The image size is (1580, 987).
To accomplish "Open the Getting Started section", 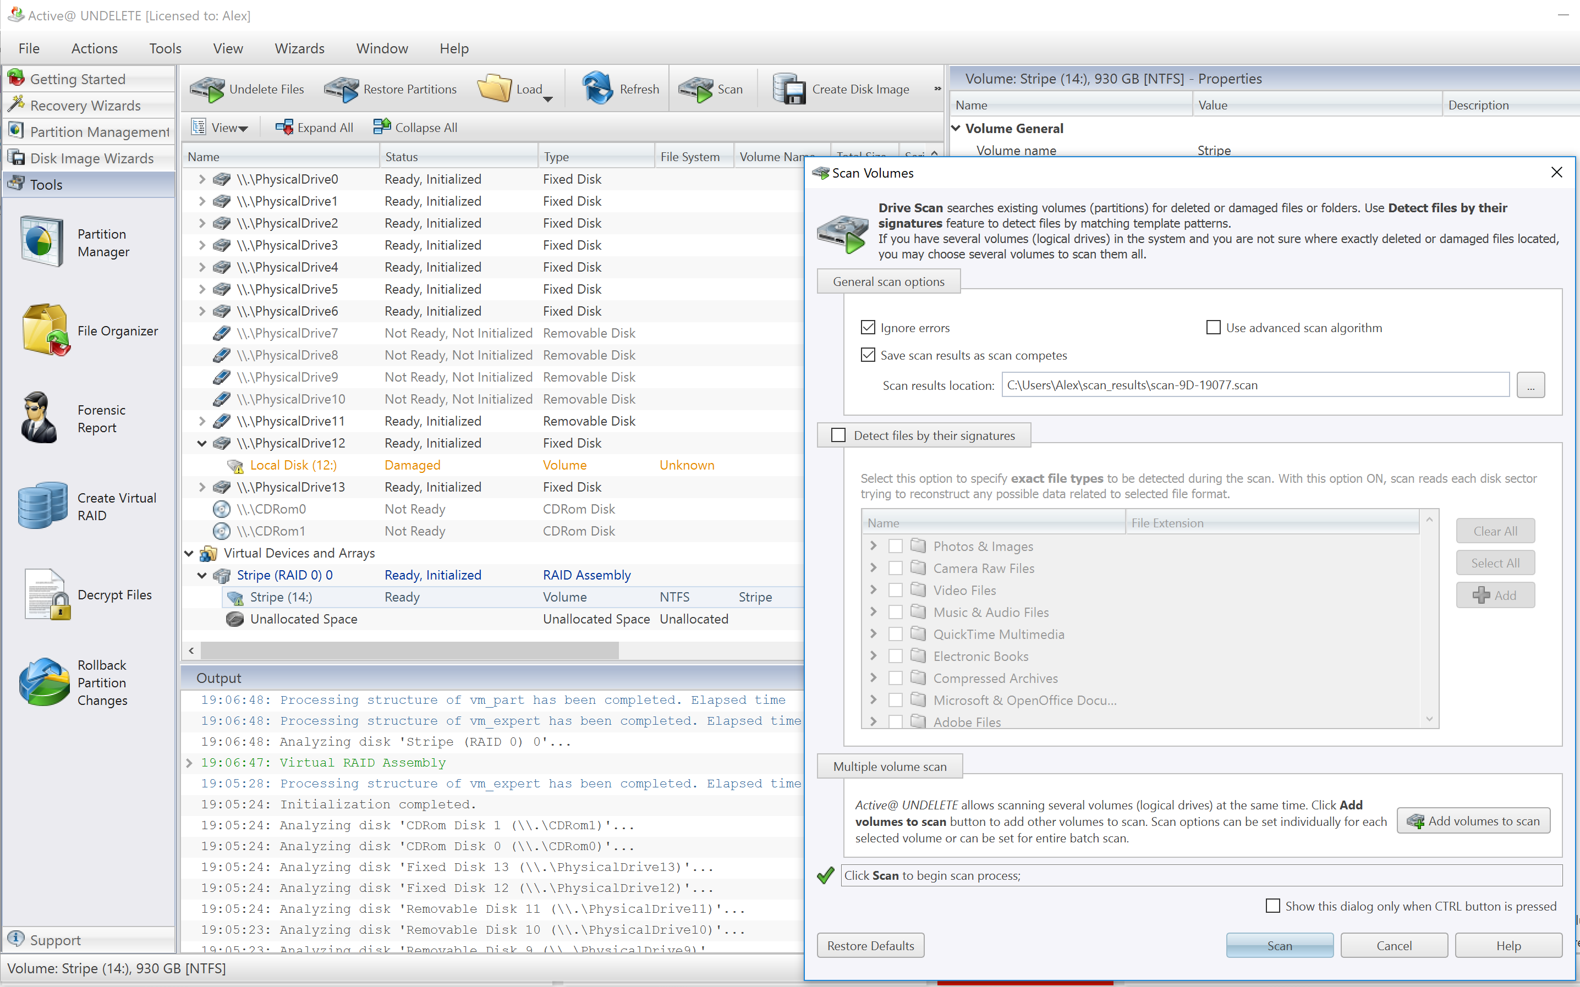I will coord(88,79).
